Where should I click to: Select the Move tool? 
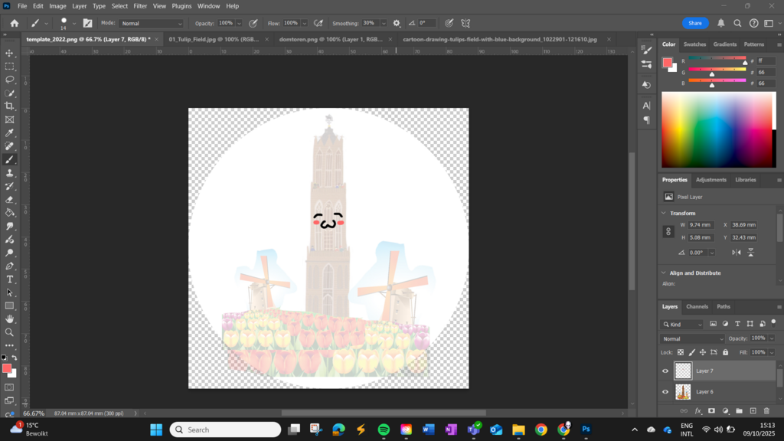(10, 53)
